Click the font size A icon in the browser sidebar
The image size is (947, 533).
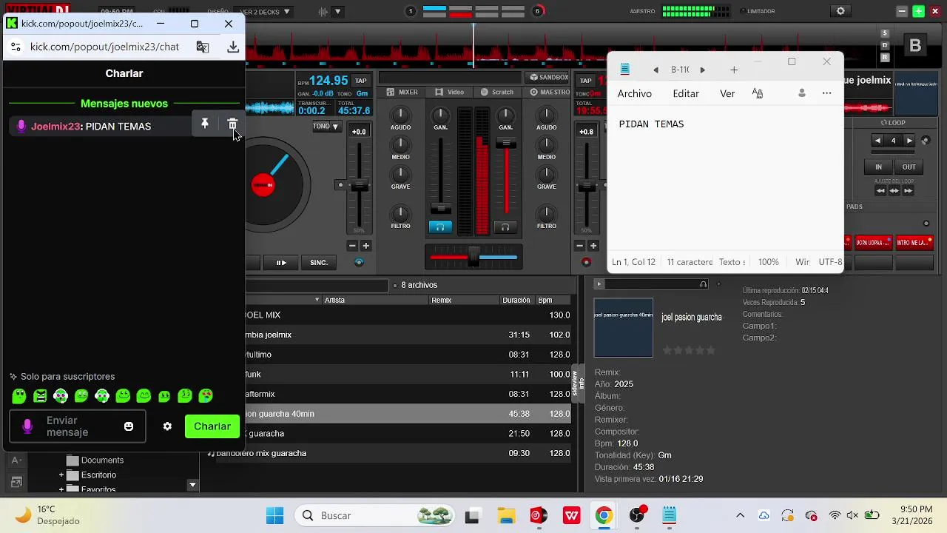(15, 460)
